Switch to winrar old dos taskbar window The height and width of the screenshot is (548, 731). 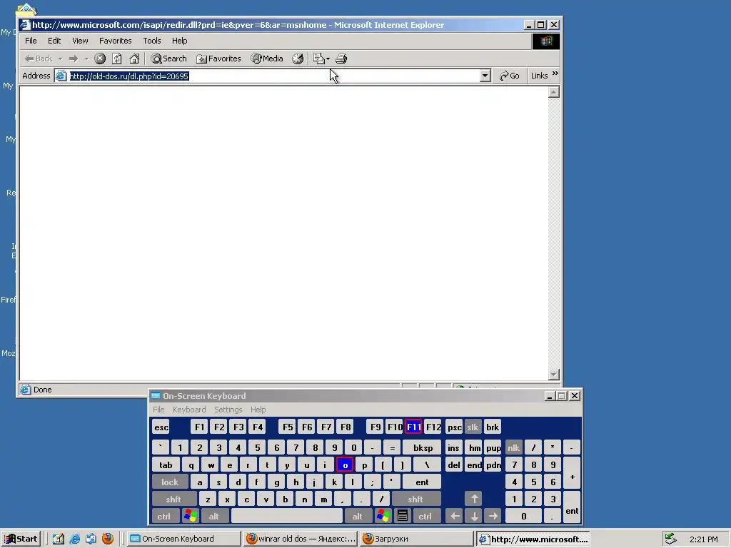click(301, 539)
